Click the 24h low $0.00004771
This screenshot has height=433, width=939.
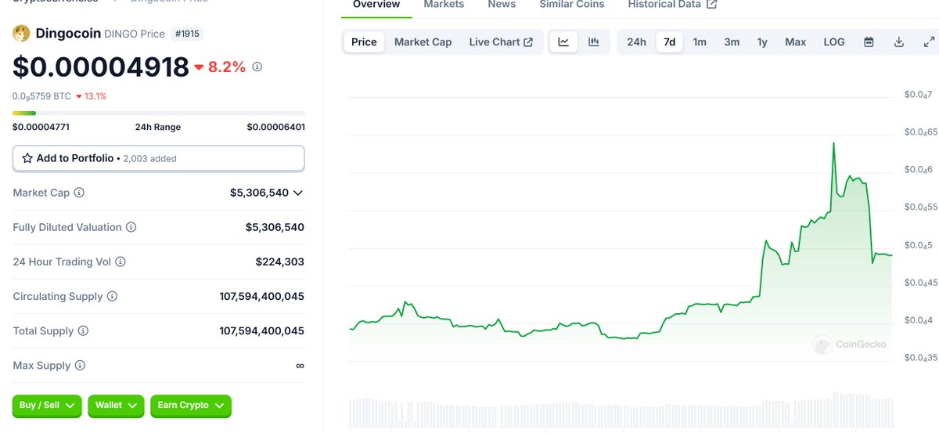41,127
